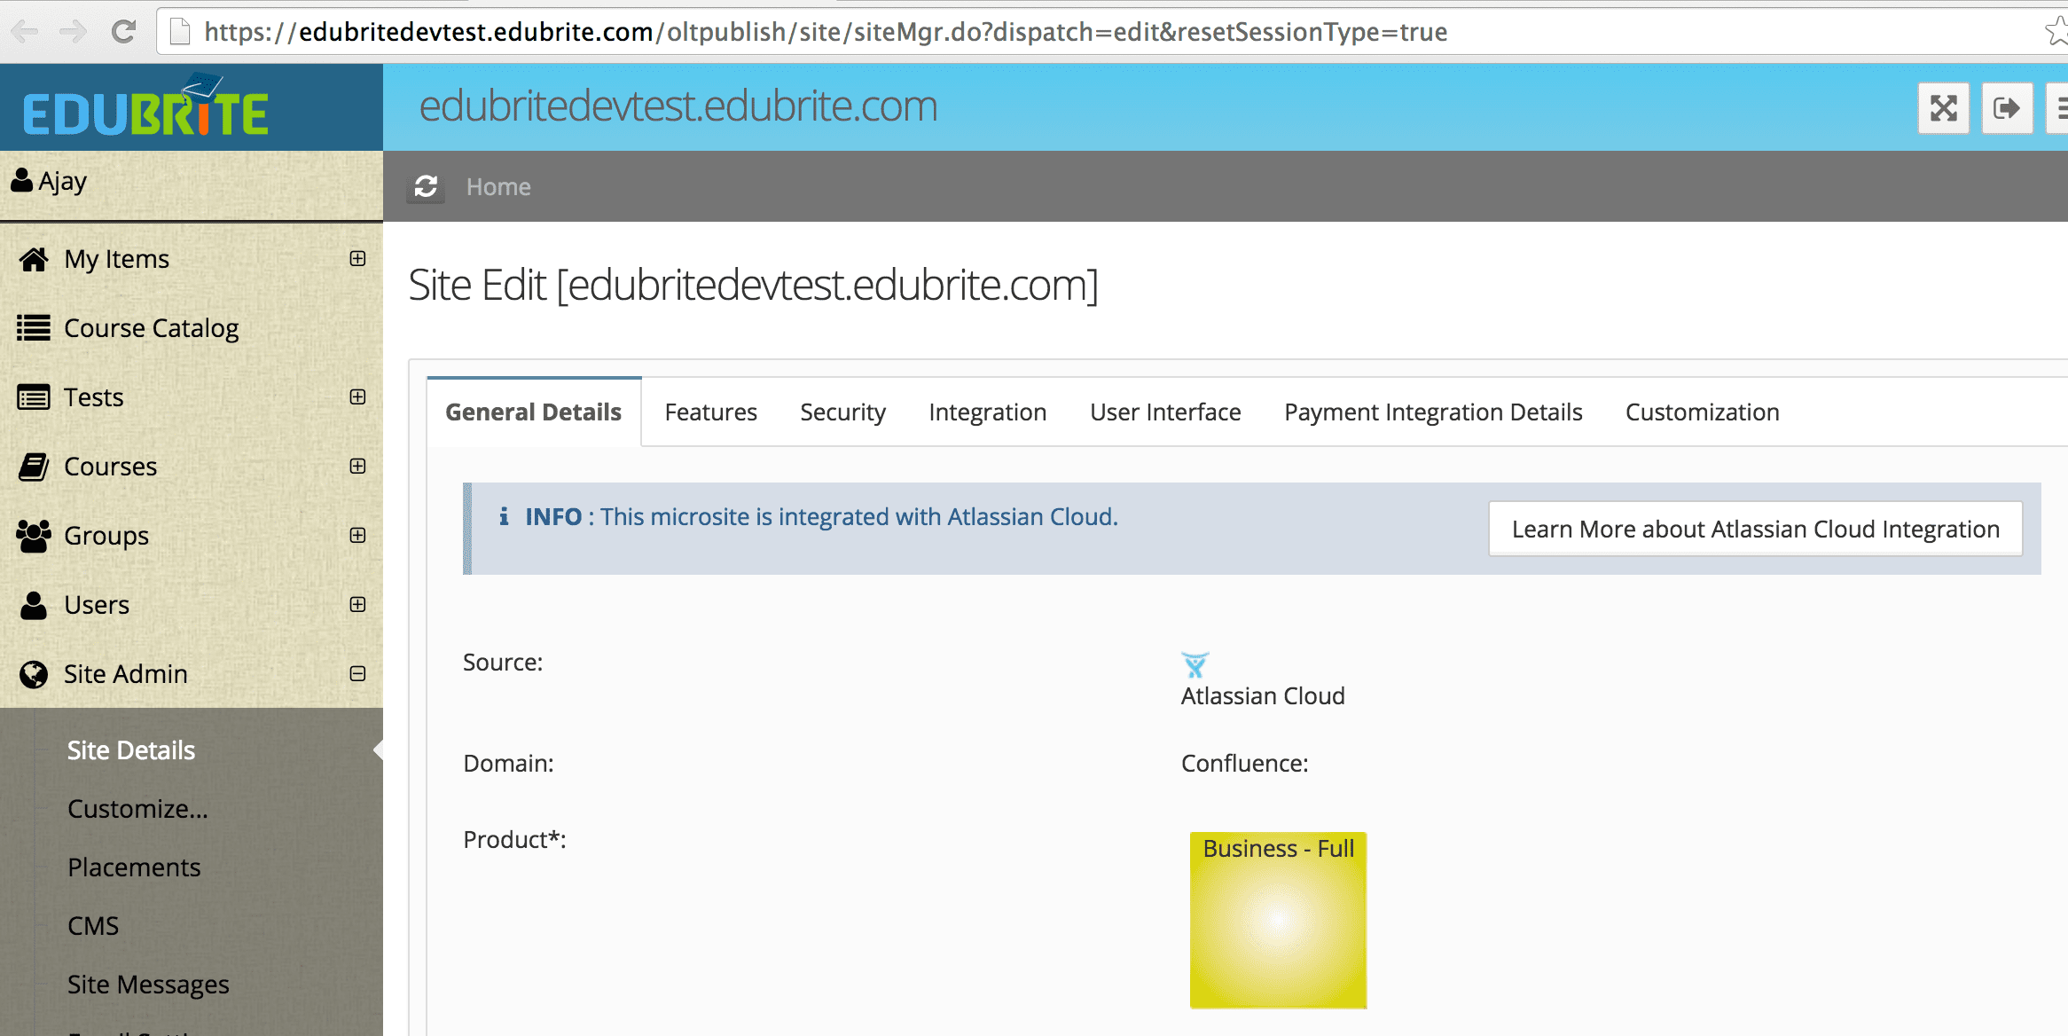Screen dimensions: 2068x1036
Task: Switch to the Customization tab
Action: (1702, 412)
